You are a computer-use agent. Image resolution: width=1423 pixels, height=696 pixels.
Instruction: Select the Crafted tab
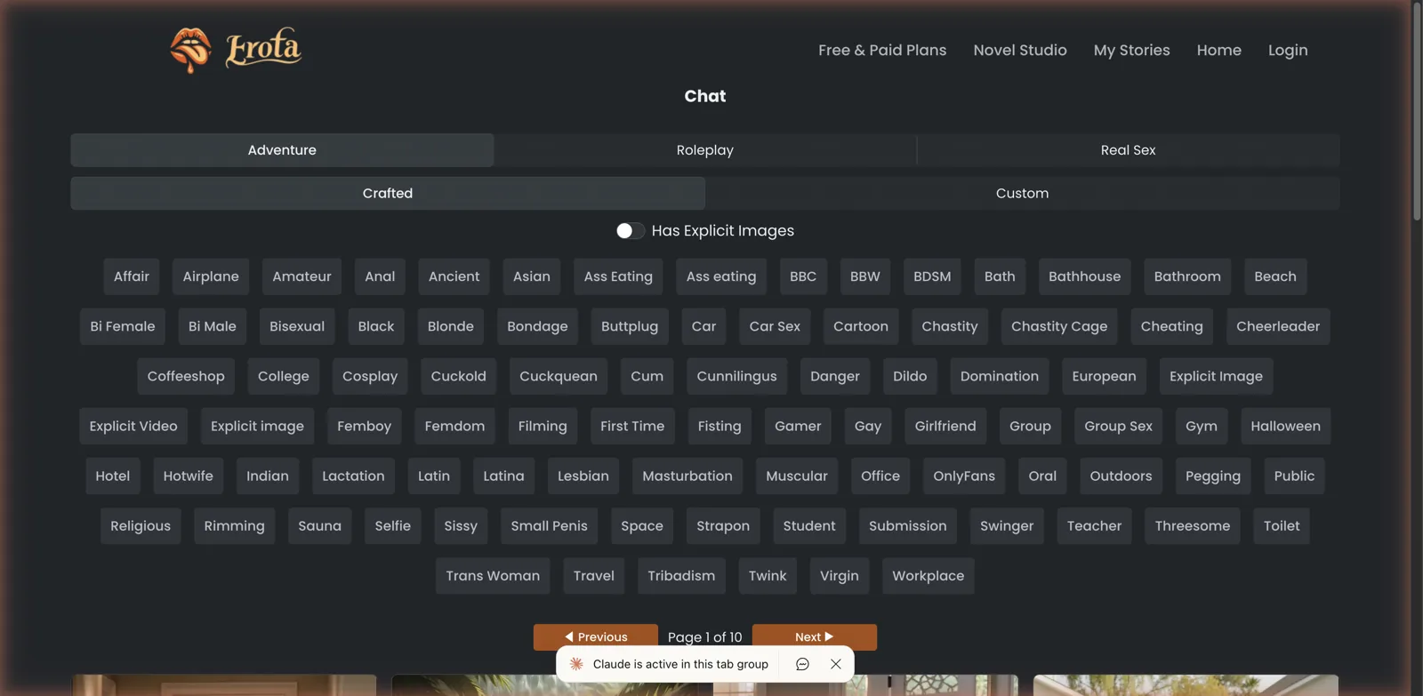tap(388, 193)
